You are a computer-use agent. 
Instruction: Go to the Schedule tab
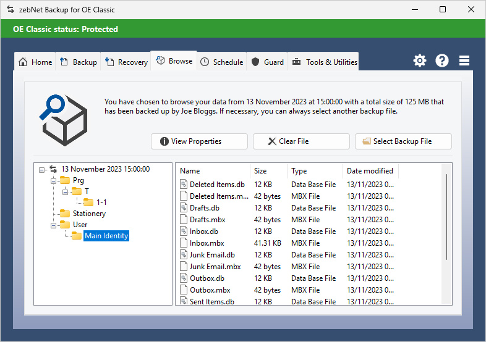[x=221, y=62]
